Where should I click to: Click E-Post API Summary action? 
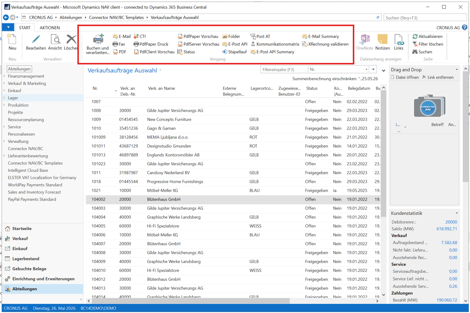(272, 52)
